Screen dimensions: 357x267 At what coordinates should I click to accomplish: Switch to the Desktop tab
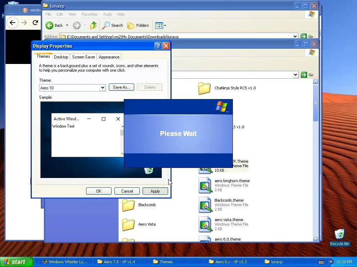[61, 57]
